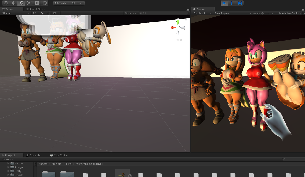Expand the Rouge folder arrow
This screenshot has width=305, height=177.
(x=8, y=167)
